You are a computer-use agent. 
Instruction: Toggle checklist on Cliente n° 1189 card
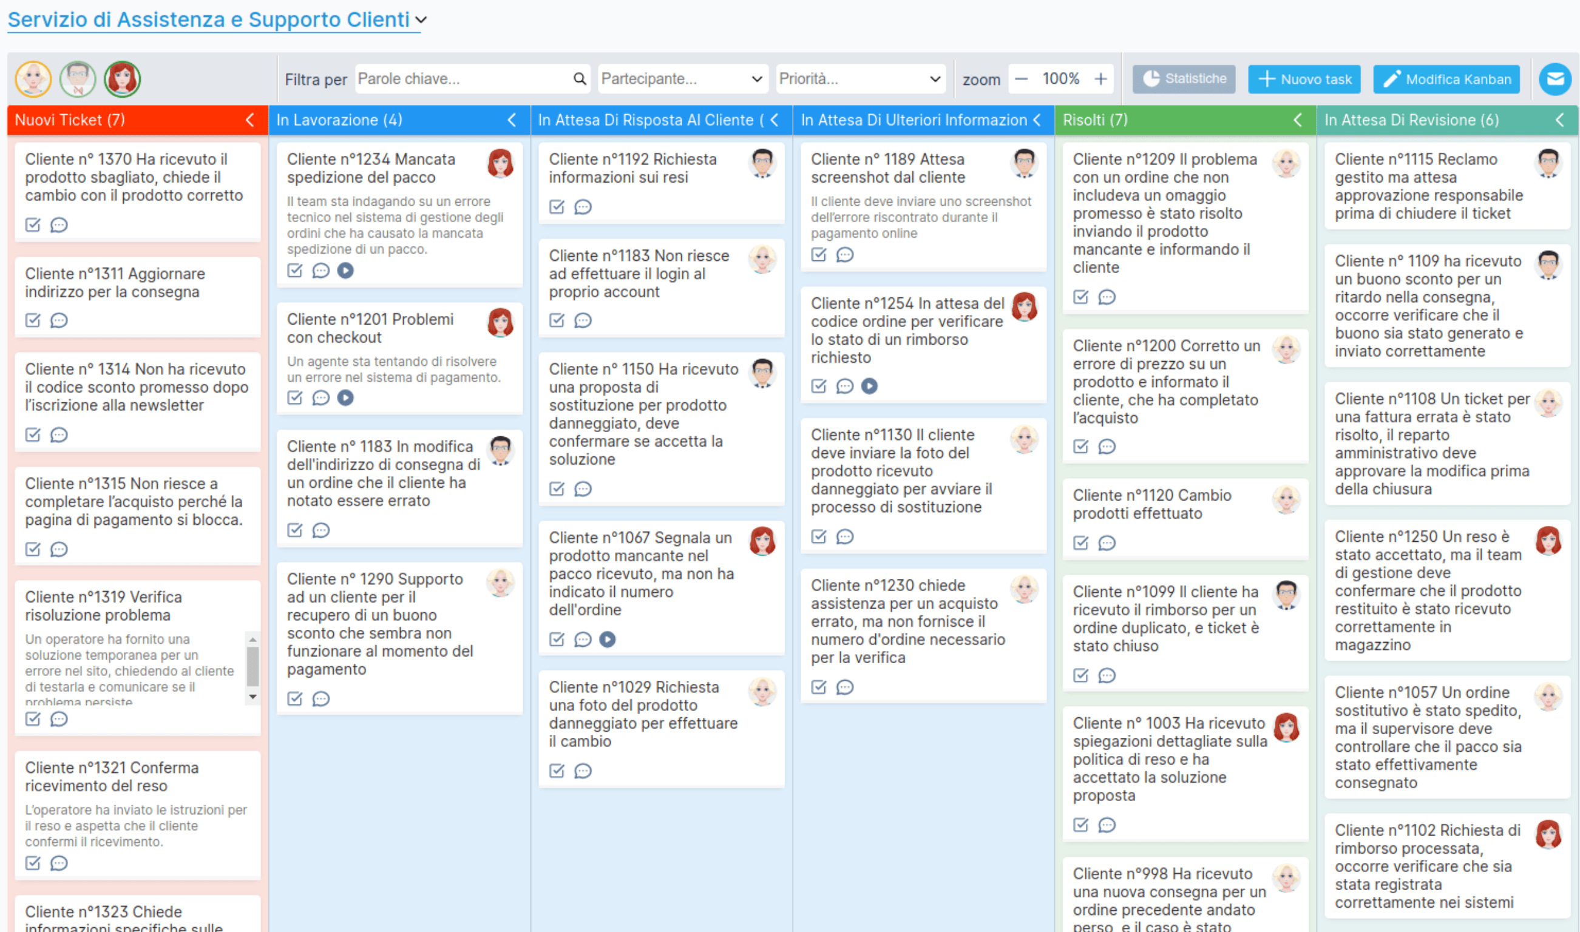819,254
